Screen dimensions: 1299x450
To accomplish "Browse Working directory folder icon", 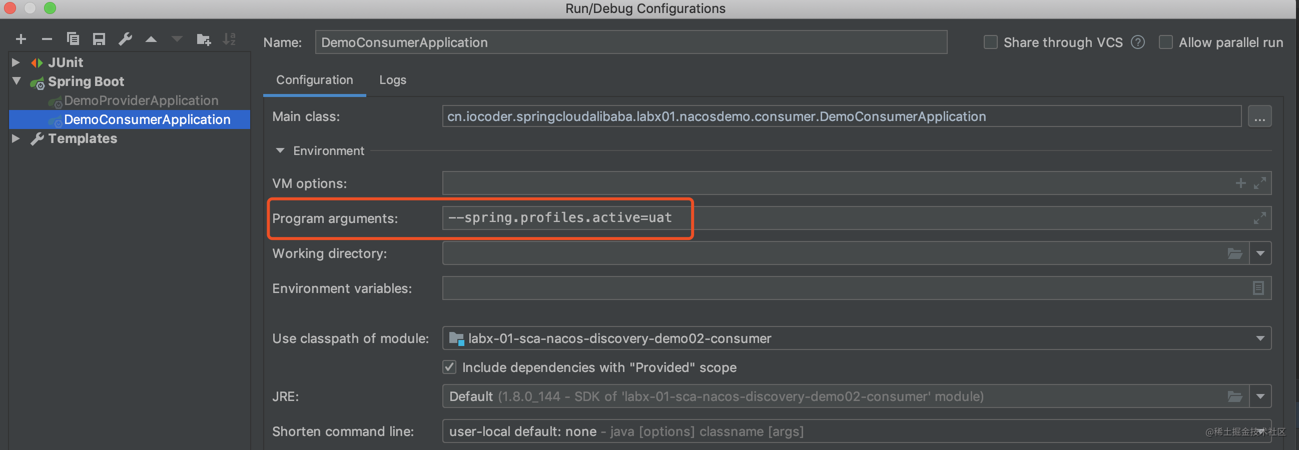I will point(1235,253).
